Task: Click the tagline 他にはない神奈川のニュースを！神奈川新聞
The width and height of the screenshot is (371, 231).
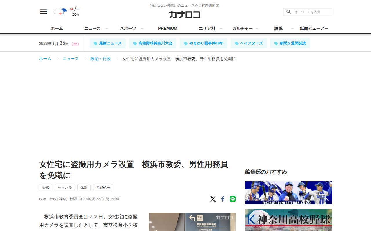Action: [x=184, y=5]
